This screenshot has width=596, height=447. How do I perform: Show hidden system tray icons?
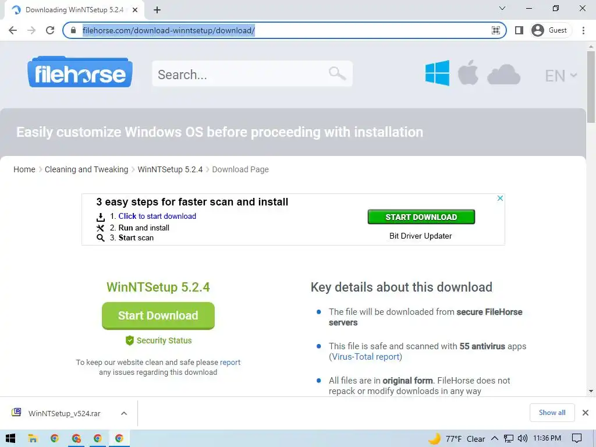(x=495, y=439)
